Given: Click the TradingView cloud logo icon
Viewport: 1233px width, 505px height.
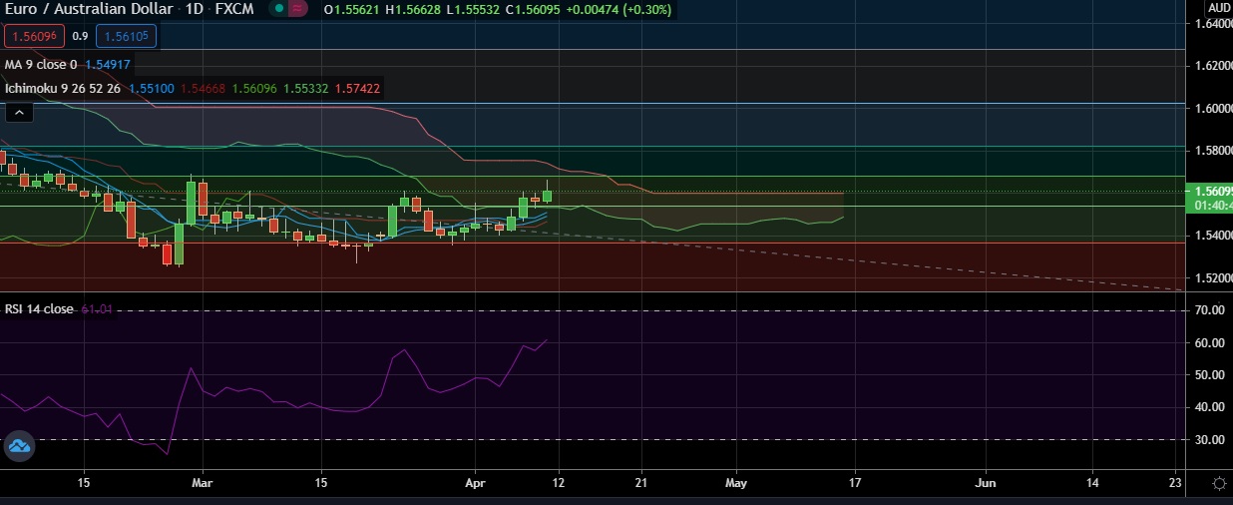Looking at the screenshot, I should click(20, 447).
